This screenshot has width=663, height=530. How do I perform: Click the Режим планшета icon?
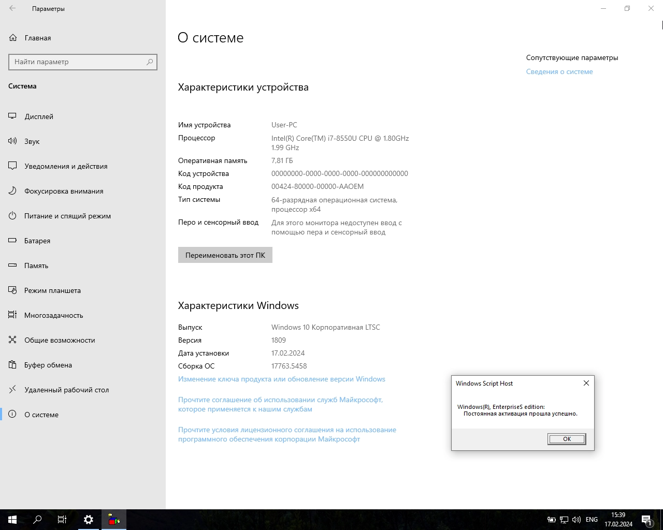pyautogui.click(x=12, y=290)
